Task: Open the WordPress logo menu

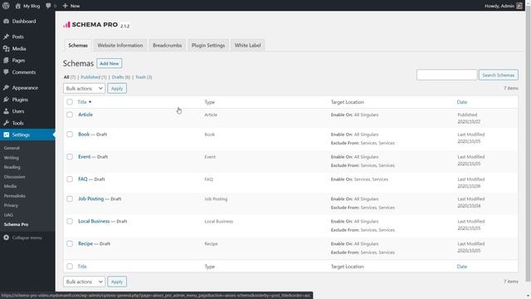Action: point(6,6)
